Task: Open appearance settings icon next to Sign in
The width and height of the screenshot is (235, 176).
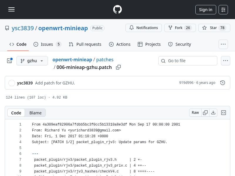Action: [x=223, y=10]
